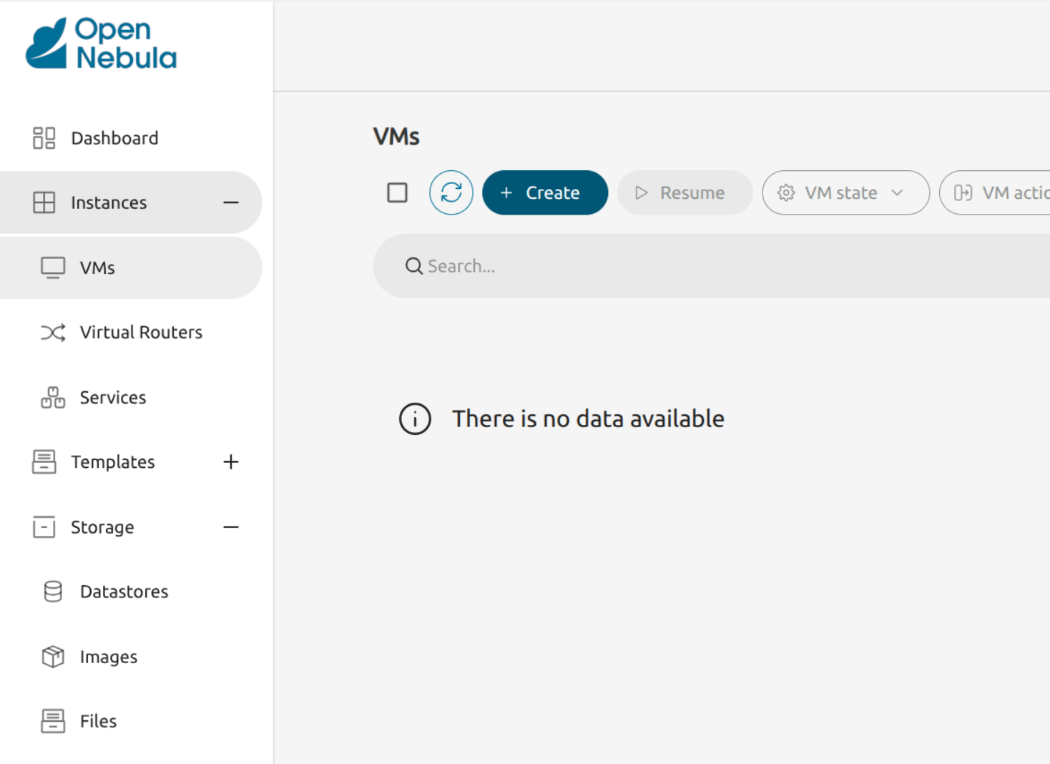1050x764 pixels.
Task: Click the Datastores database icon
Action: [x=53, y=592]
